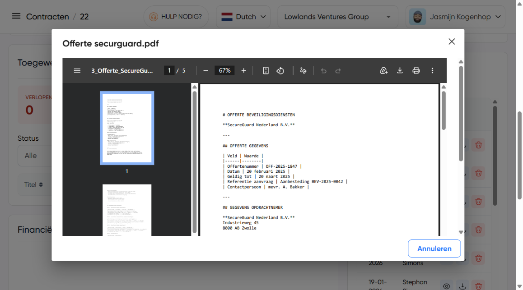The height and width of the screenshot is (290, 523).
Task: Expand the Lowlands Ventures Group selector
Action: pos(337,17)
